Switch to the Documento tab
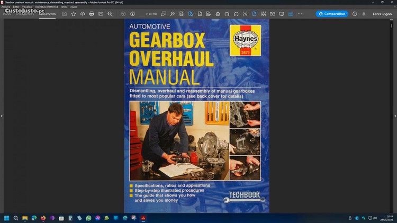Viewport: 397px width, 223px height. click(x=47, y=14)
